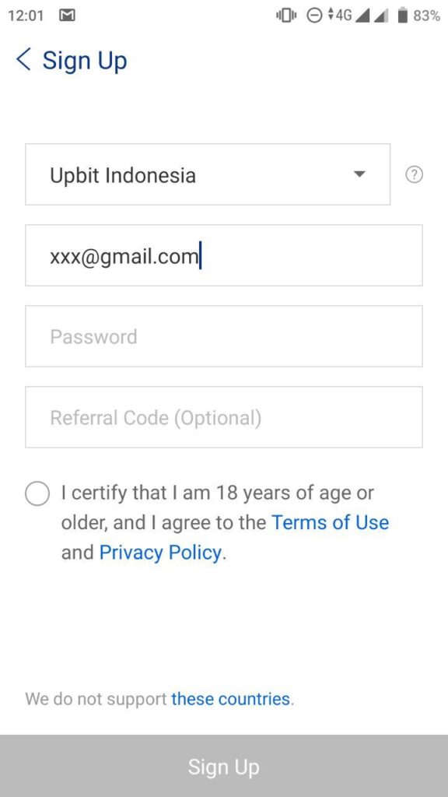The image size is (448, 797).
Task: Focus the email field with xxx@gmail.com
Action: 224,255
